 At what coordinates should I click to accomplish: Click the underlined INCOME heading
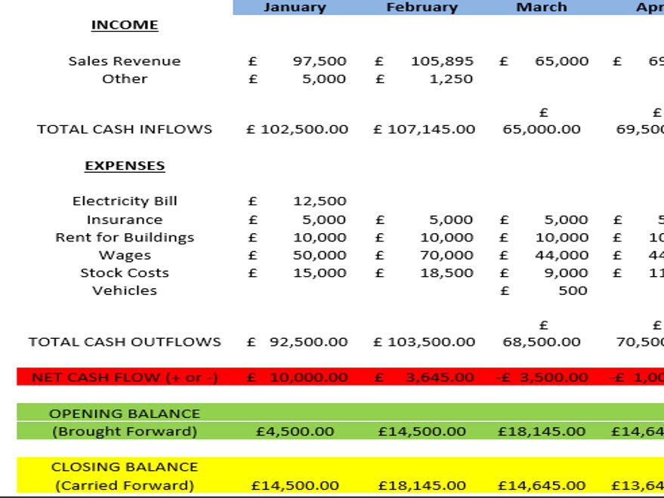click(125, 25)
